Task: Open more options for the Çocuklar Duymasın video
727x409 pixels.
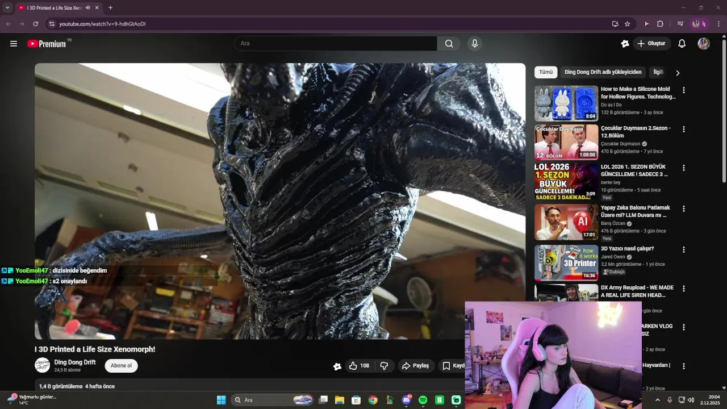Action: click(x=684, y=129)
